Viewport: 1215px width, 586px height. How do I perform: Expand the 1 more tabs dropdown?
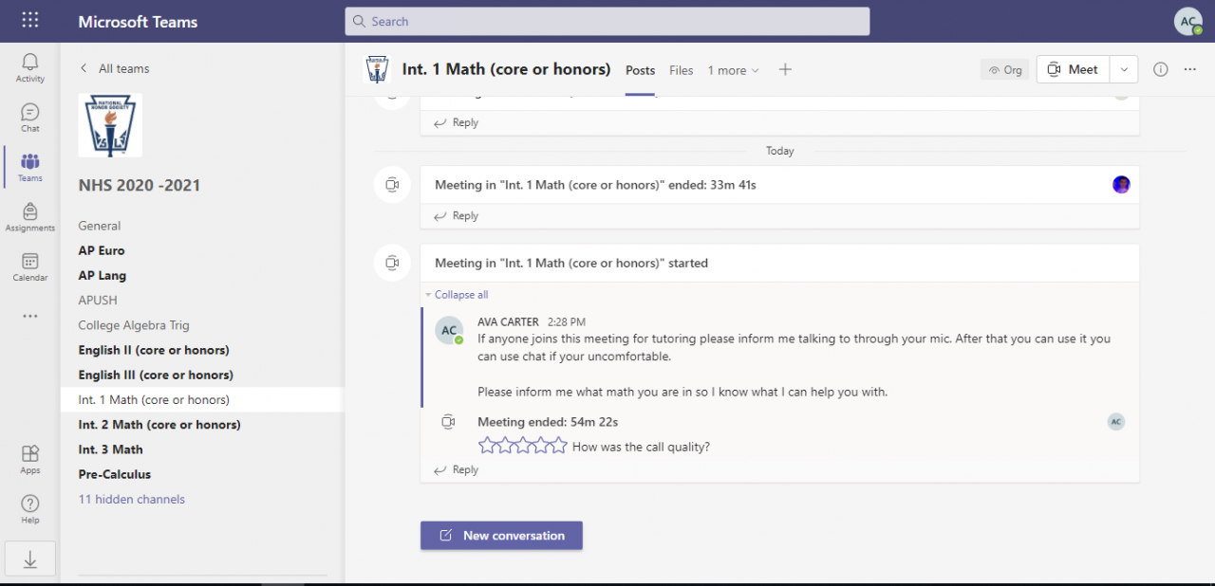pos(733,70)
